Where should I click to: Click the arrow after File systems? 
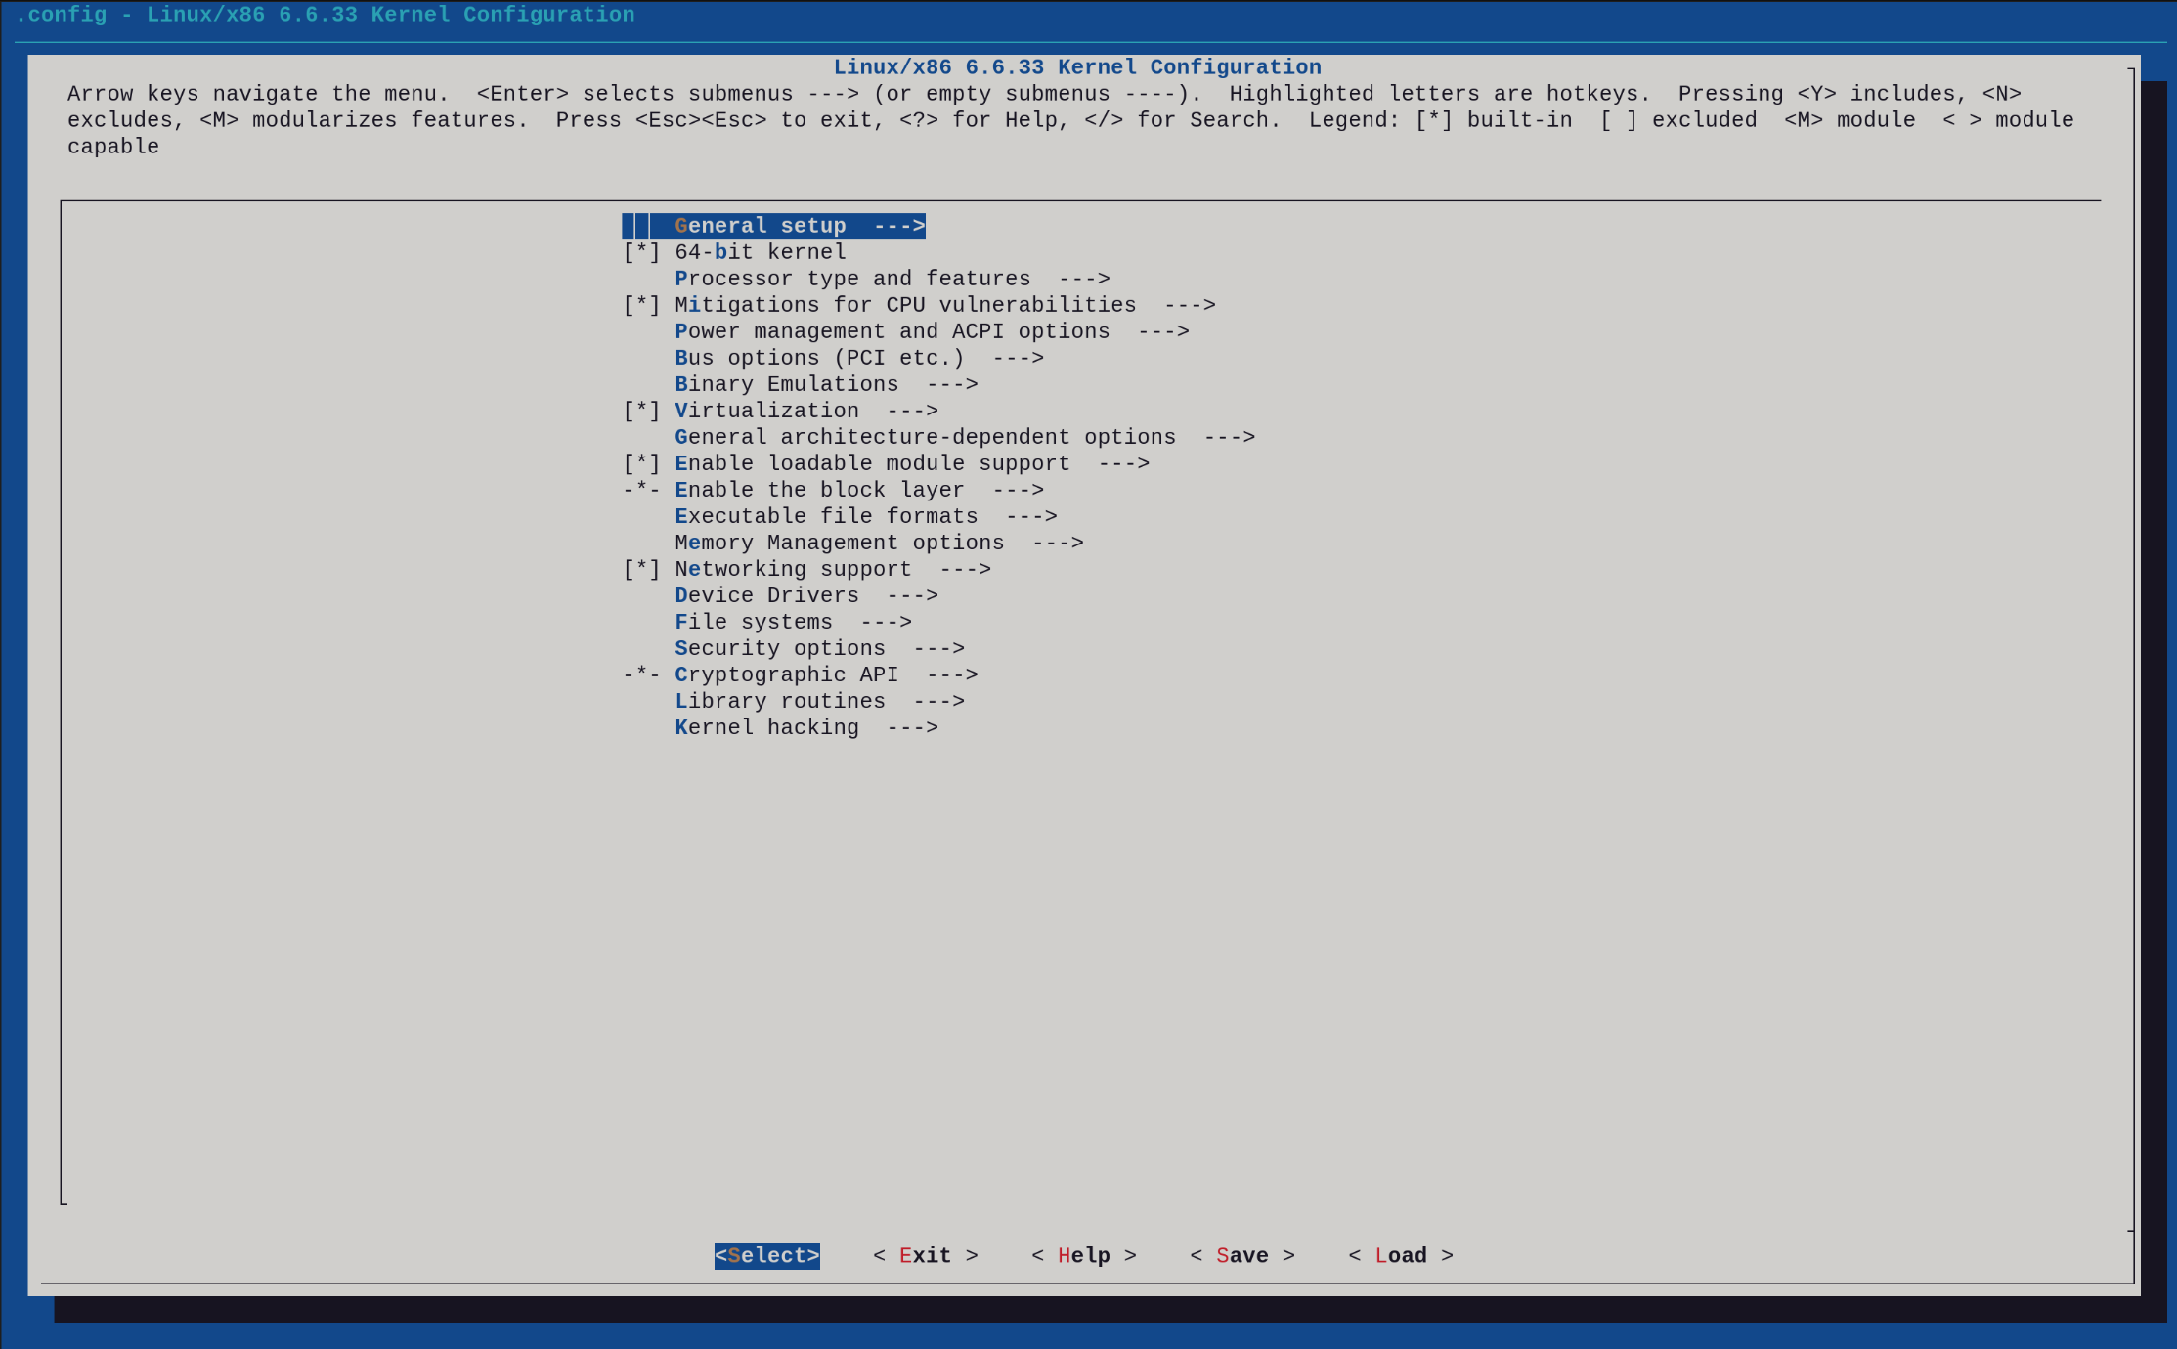pos(886,622)
